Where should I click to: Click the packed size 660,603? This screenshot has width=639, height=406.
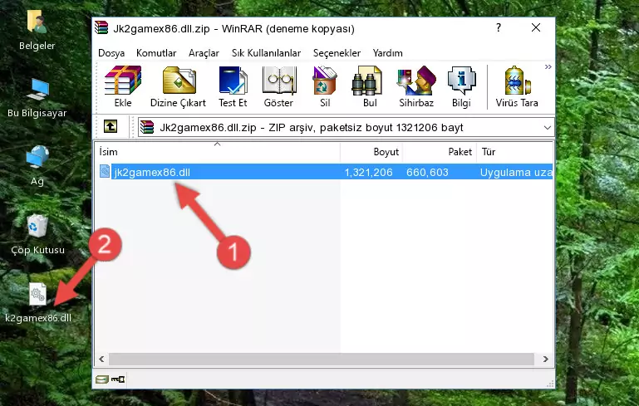coord(427,172)
